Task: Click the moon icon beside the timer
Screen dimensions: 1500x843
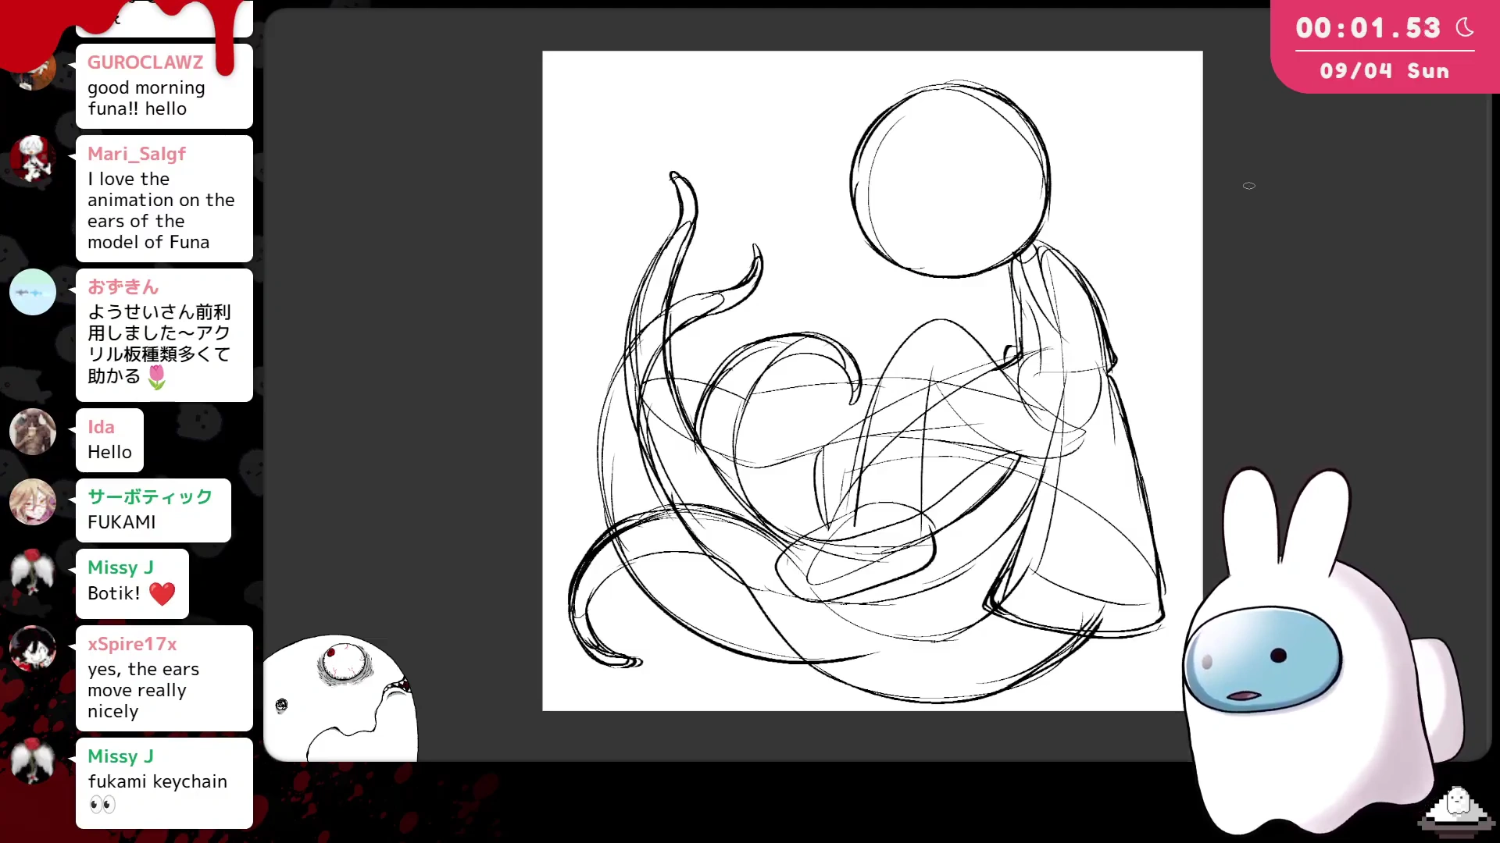Action: tap(1465, 28)
